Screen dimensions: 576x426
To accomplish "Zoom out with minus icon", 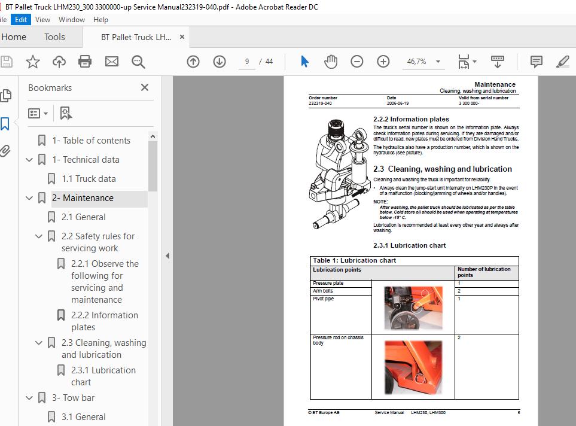I will (x=356, y=62).
